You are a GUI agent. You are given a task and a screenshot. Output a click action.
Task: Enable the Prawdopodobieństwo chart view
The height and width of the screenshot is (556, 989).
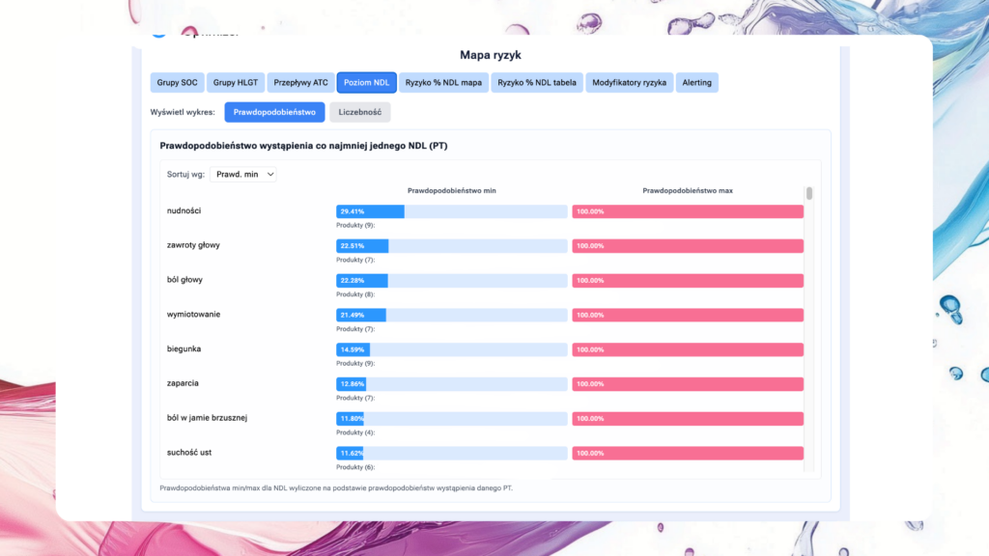click(x=274, y=113)
